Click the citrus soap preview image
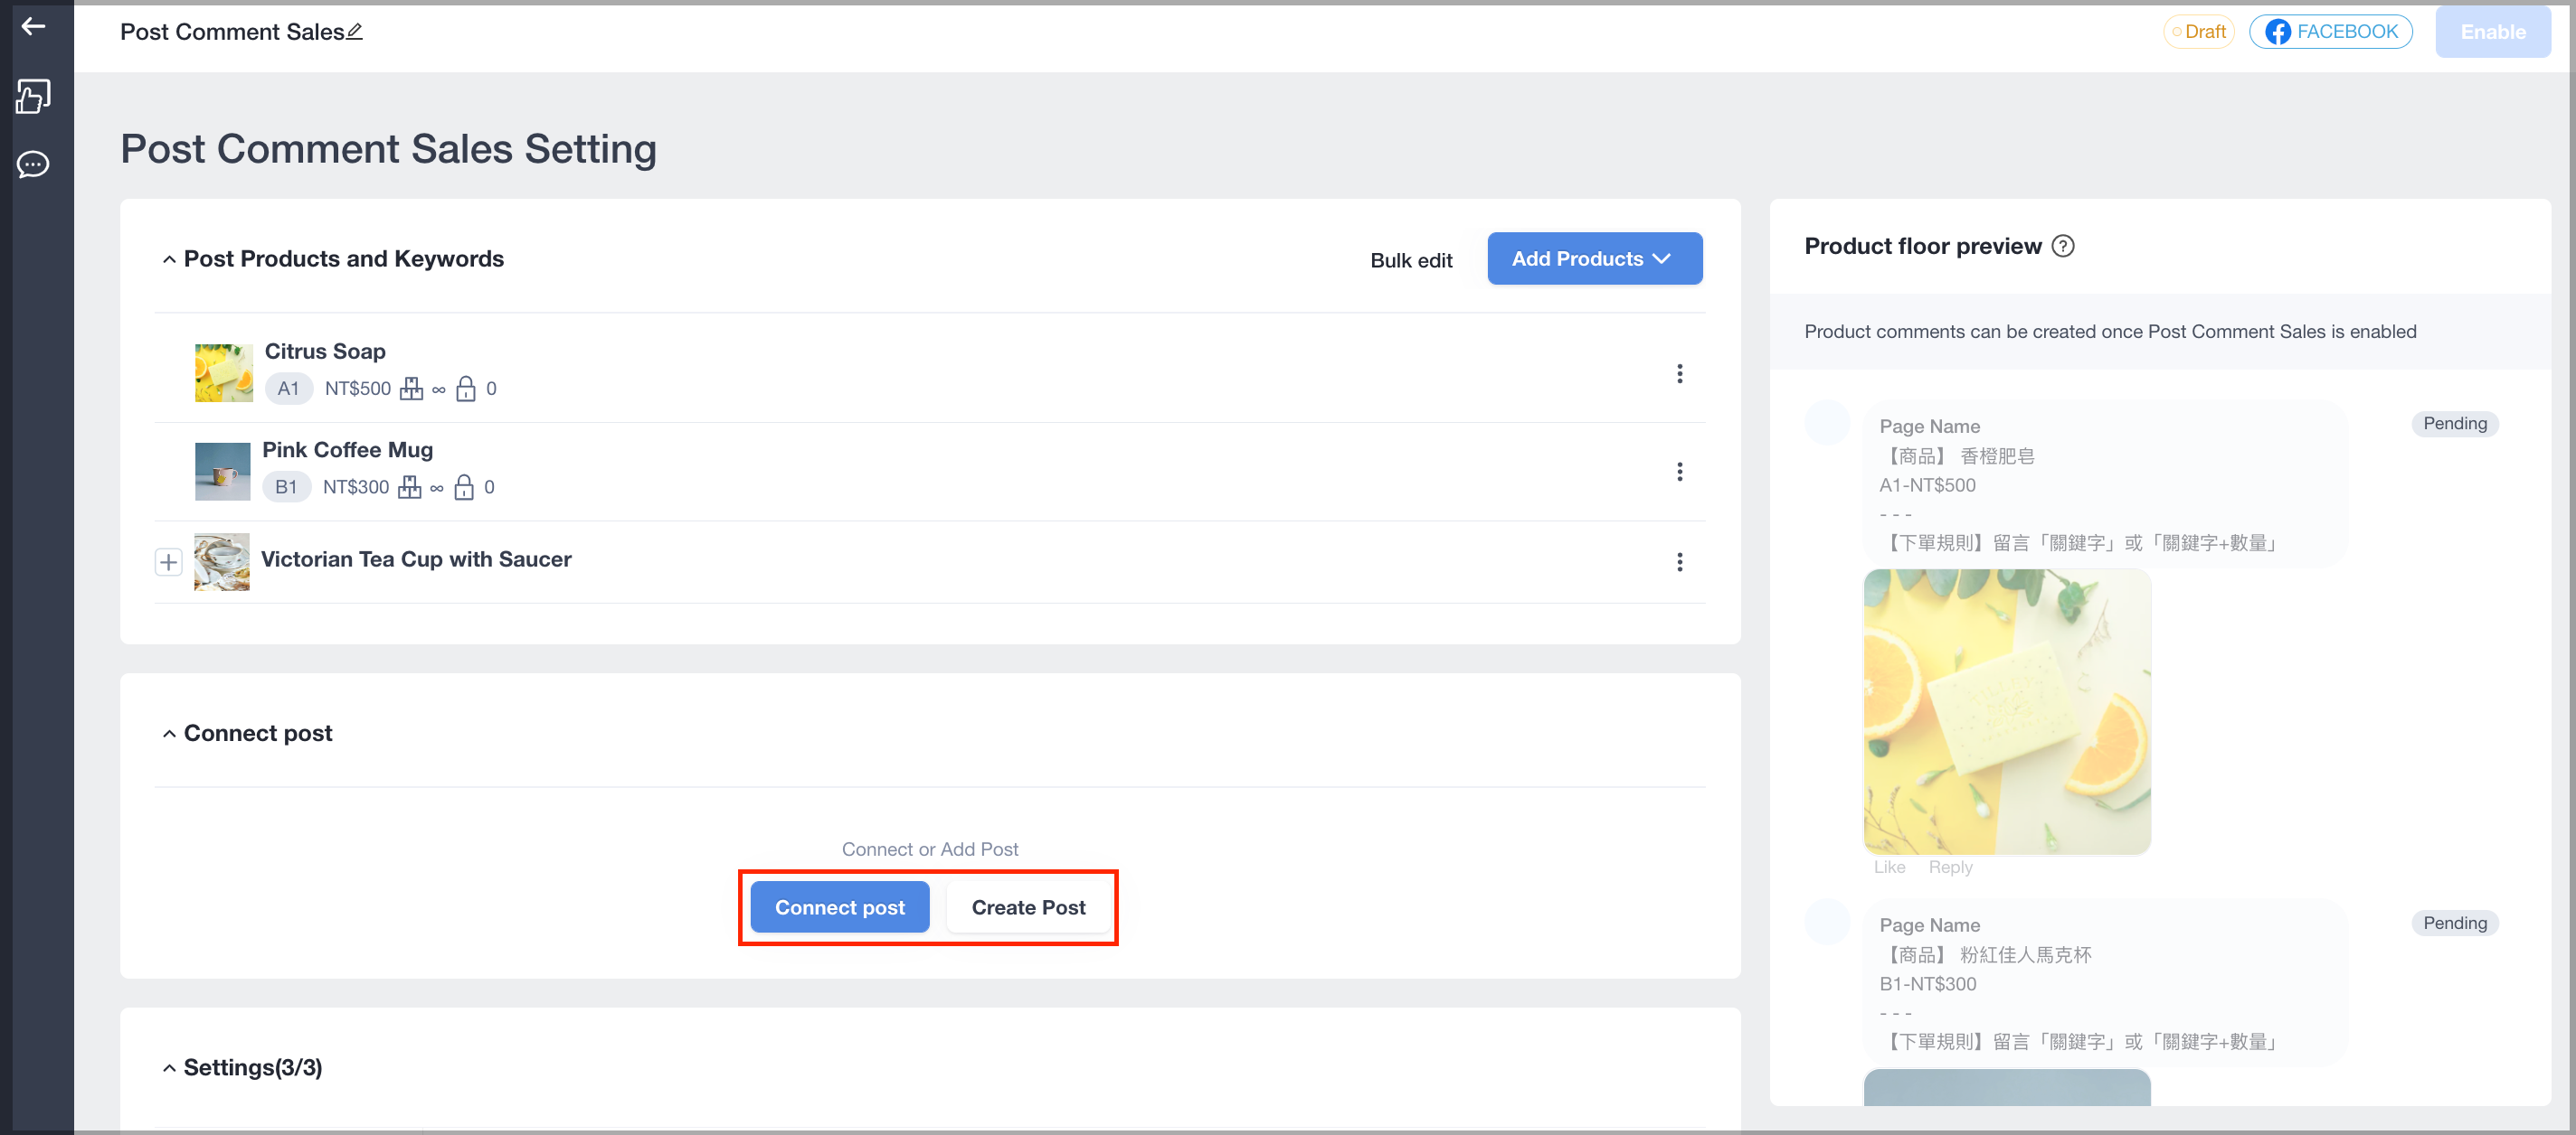This screenshot has height=1135, width=2576. pyautogui.click(x=2007, y=712)
